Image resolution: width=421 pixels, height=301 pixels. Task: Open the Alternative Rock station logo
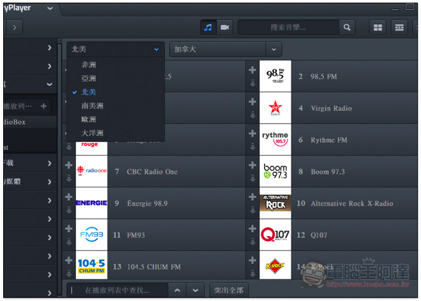(x=275, y=203)
